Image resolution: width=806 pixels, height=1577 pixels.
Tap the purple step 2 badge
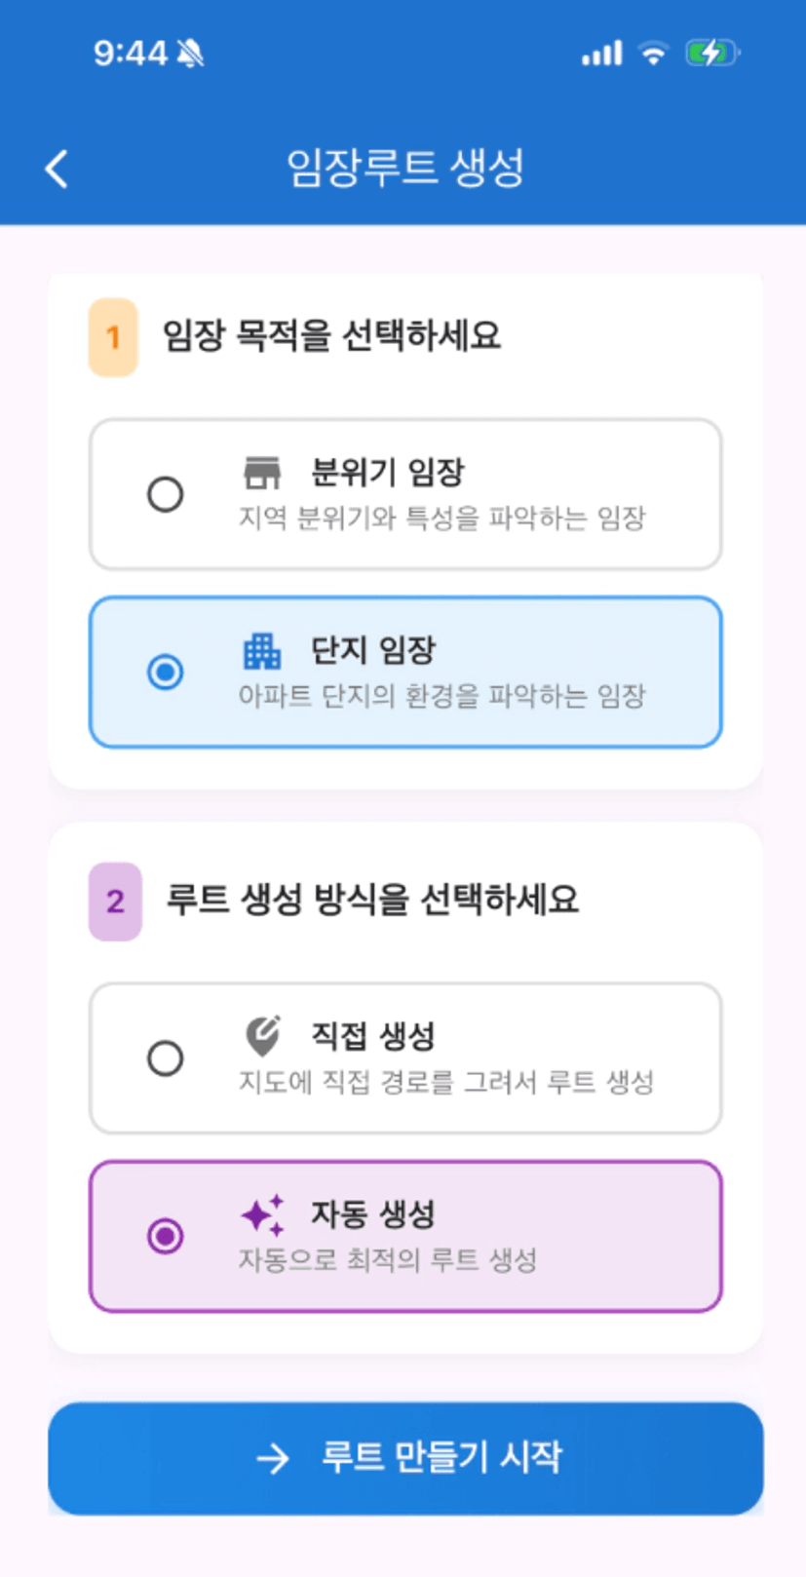coord(115,902)
